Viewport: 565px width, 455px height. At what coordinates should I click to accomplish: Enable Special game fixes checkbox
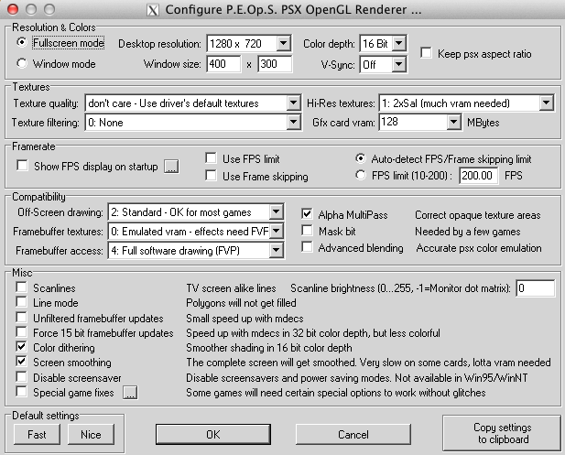click(x=21, y=392)
